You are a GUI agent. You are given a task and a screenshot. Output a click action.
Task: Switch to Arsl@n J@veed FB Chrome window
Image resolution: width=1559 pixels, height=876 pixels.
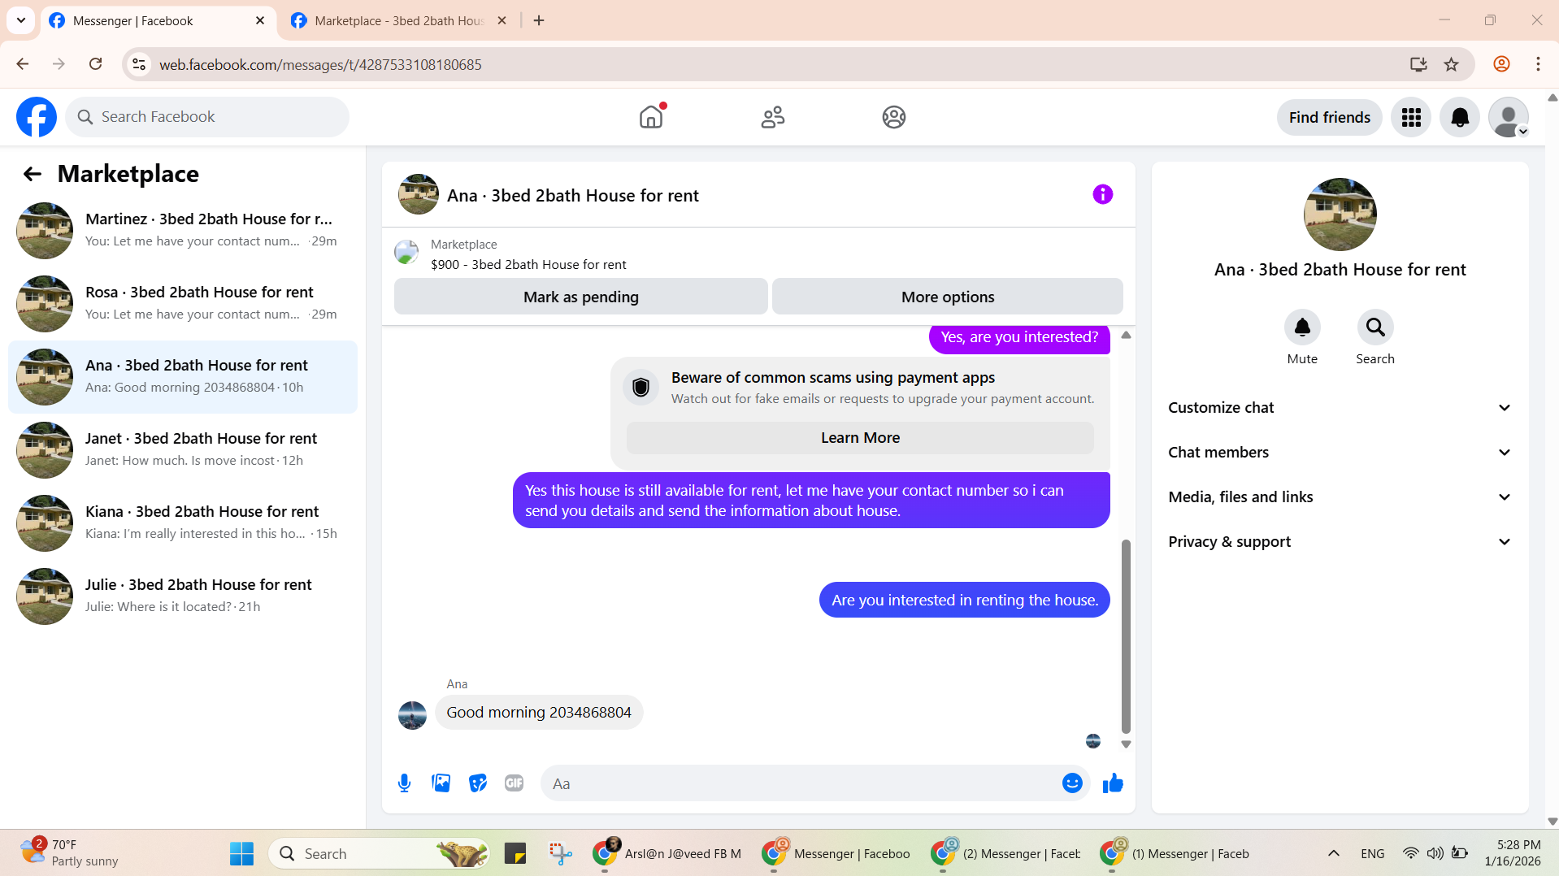[668, 854]
